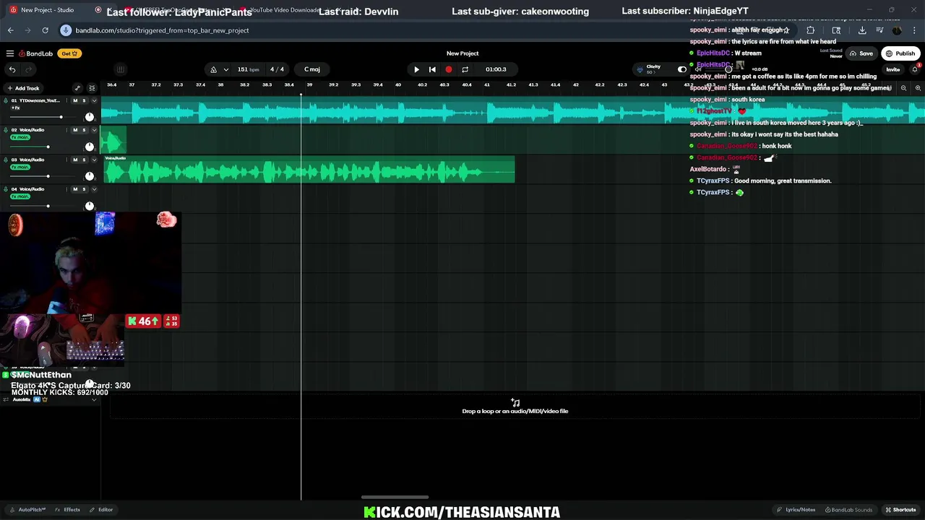Image resolution: width=925 pixels, height=520 pixels.
Task: Open the automation tool icon
Action: point(77,88)
